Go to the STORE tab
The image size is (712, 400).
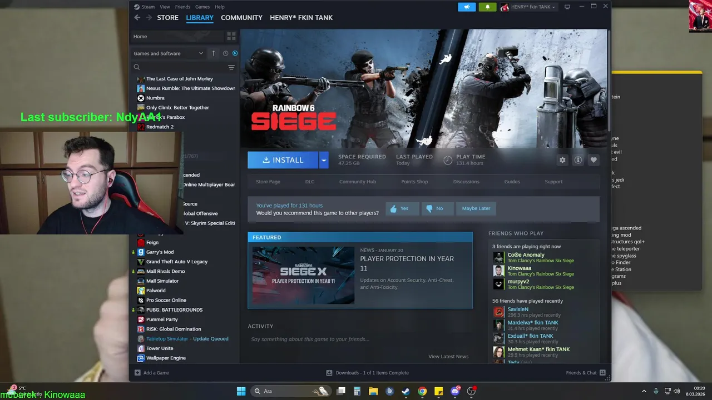point(167,18)
